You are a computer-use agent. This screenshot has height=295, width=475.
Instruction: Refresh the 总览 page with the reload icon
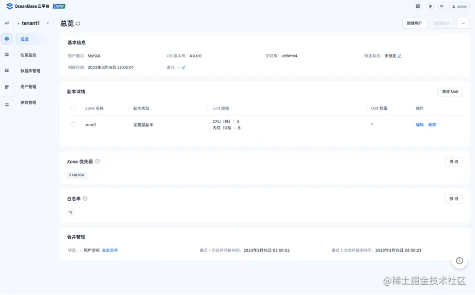click(78, 24)
